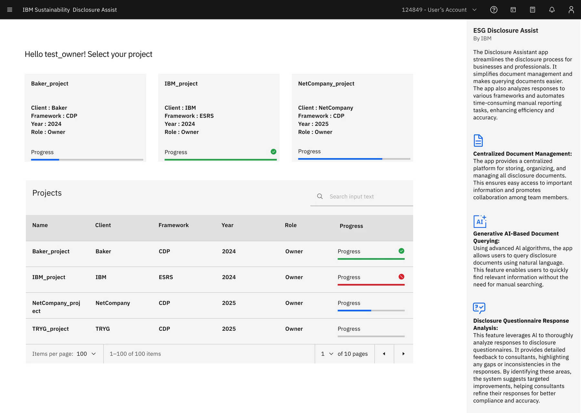Open the help question mark icon
The height and width of the screenshot is (413, 581).
pos(494,10)
